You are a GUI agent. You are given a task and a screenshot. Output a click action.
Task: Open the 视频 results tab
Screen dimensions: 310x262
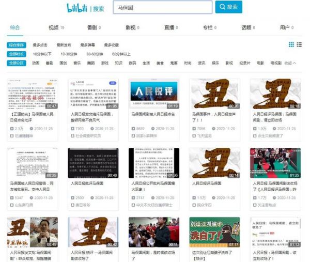[x=55, y=27]
